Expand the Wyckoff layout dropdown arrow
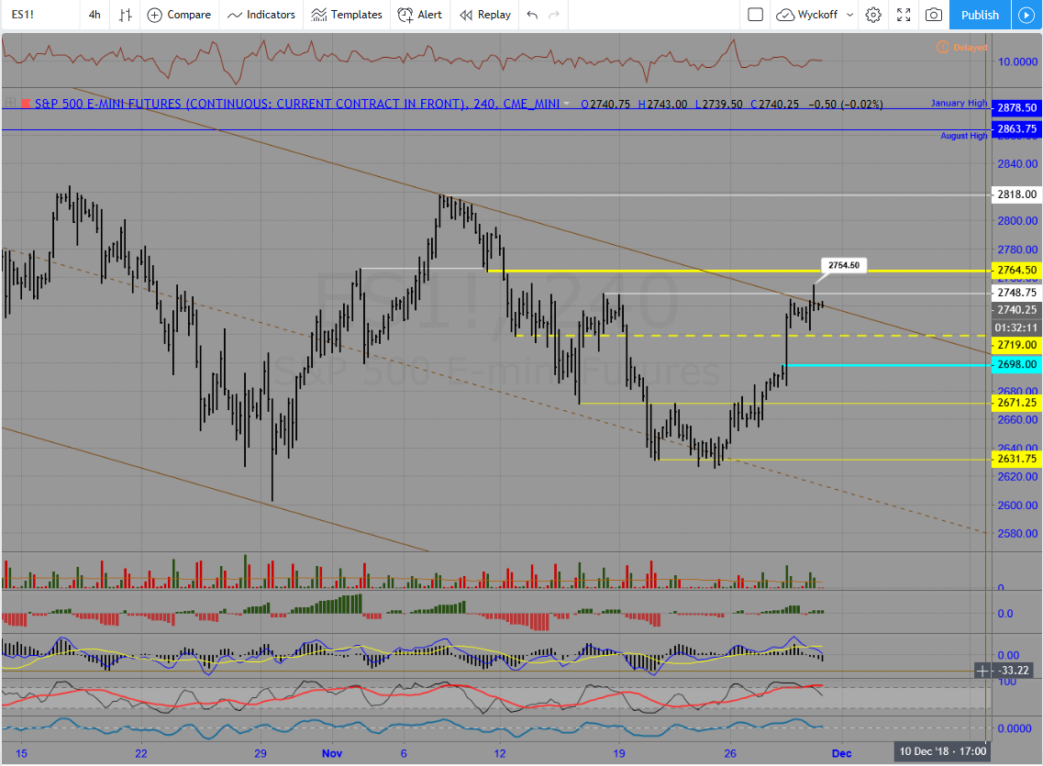Viewport: 1043px width, 766px height. (x=849, y=15)
